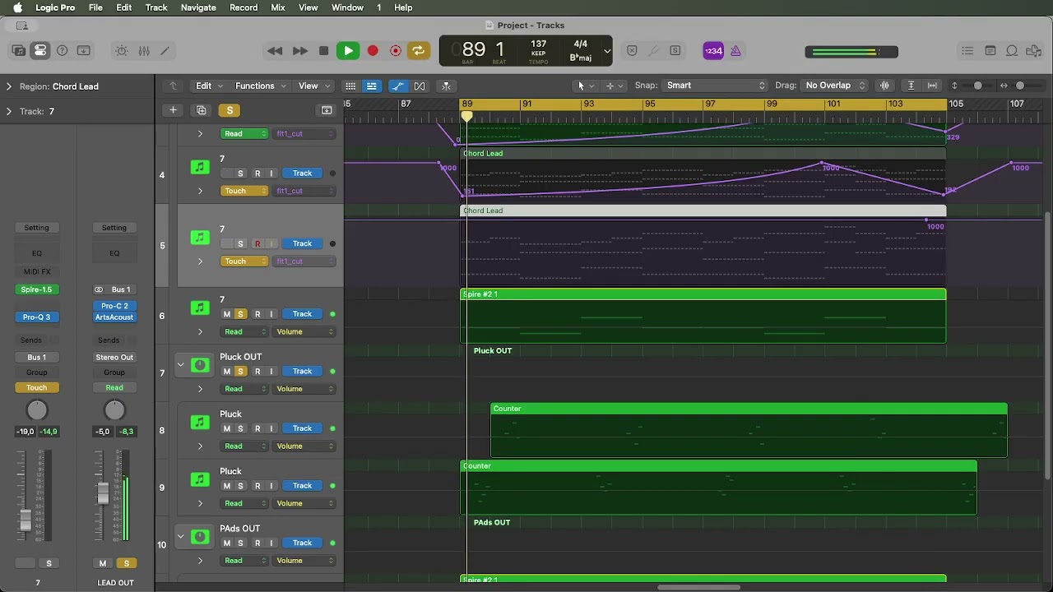The width and height of the screenshot is (1053, 592).
Task: Toggle Flex show/hide button
Action: coord(420,86)
